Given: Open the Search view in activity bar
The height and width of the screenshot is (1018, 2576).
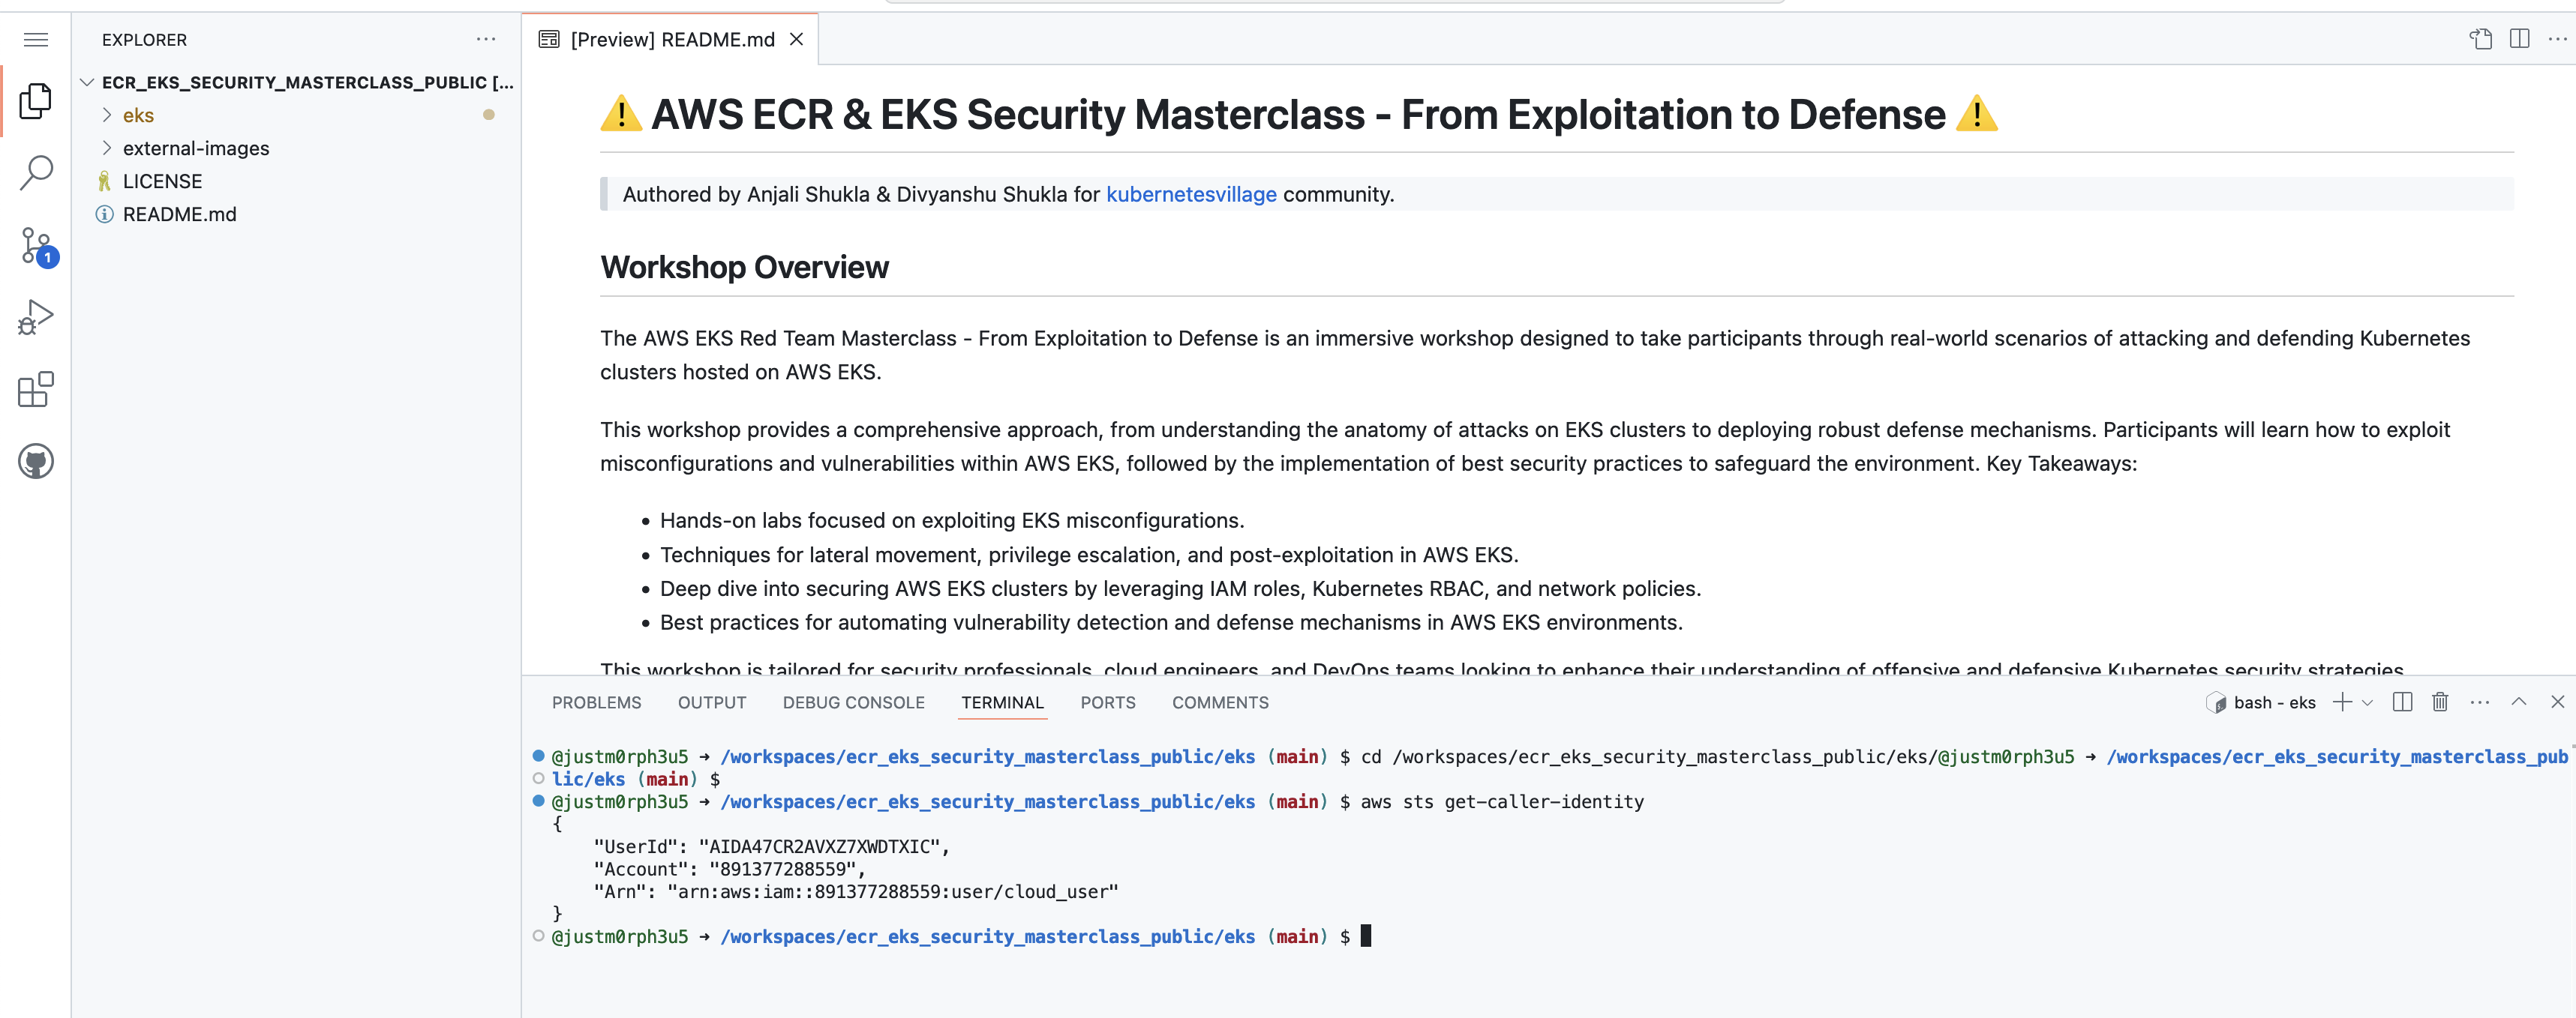Looking at the screenshot, I should pos(36,173).
